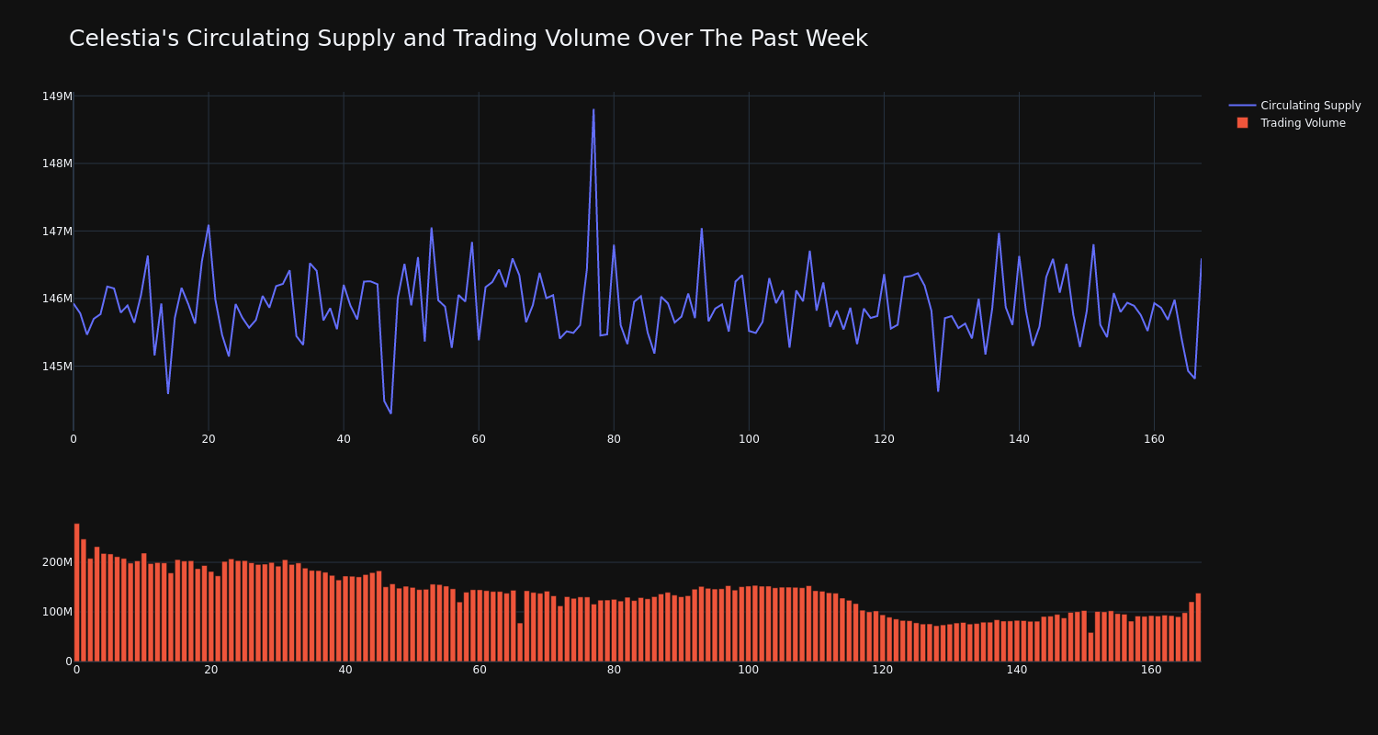The image size is (1378, 735).
Task: Click the 100M volume axis label
Action: (57, 612)
